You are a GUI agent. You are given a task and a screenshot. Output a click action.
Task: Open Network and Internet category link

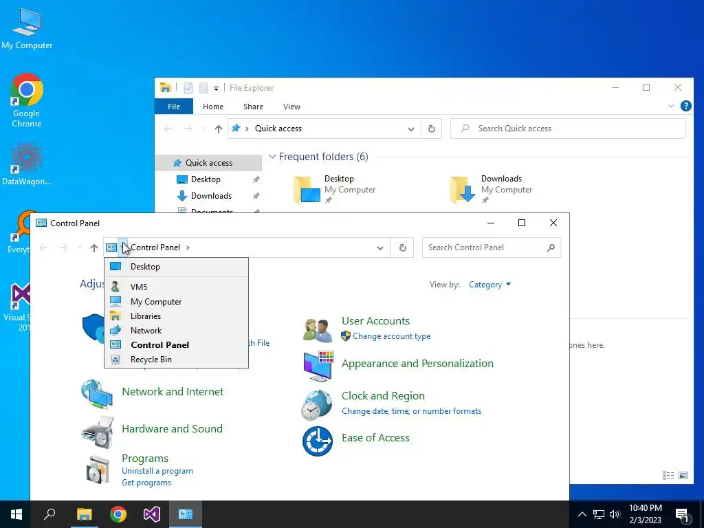click(x=173, y=391)
